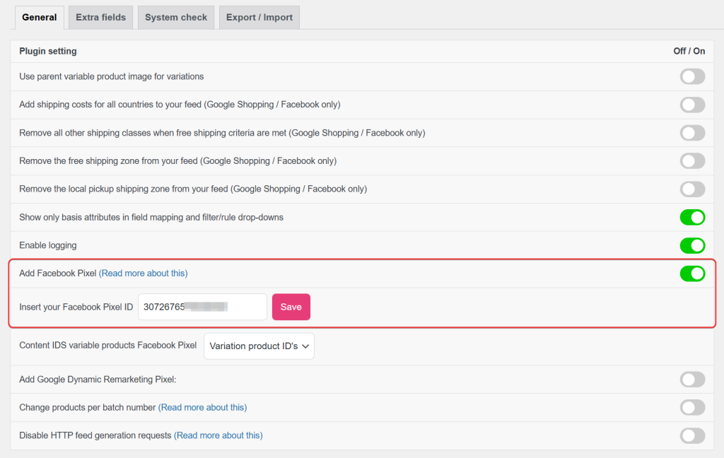The width and height of the screenshot is (724, 458).
Task: Read more about the Facebook Pixel
Action: pos(144,273)
